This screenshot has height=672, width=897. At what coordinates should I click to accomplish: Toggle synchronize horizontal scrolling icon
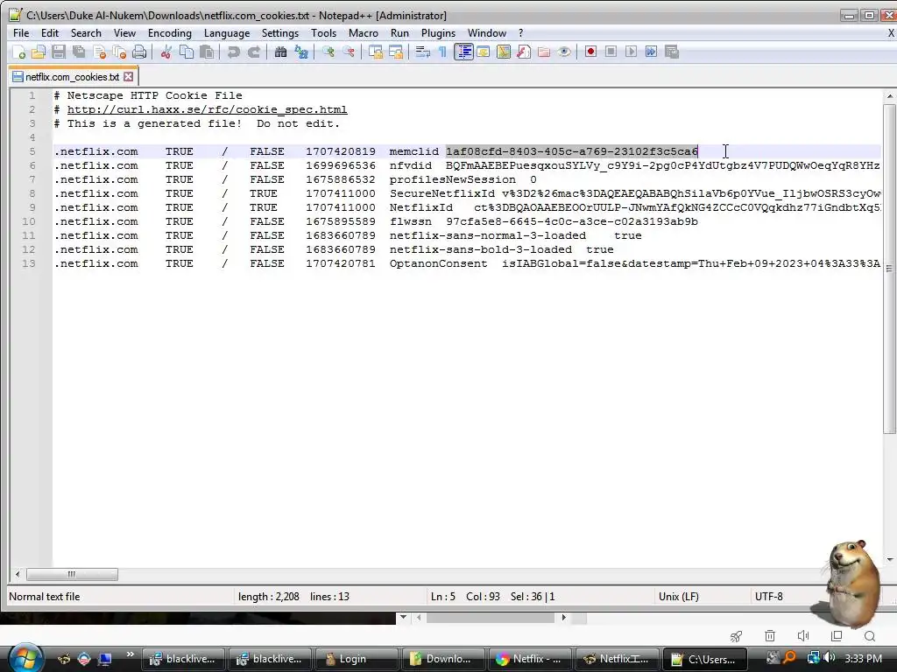point(396,52)
